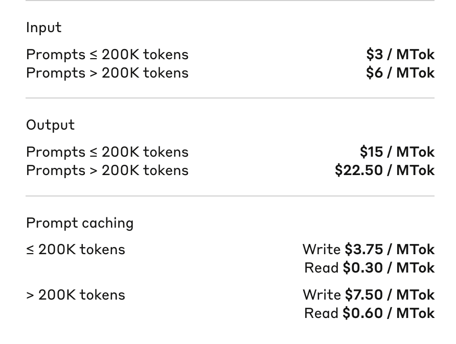
Task: Select the Input "Prompts ≤ 200K tokens" label
Action: coord(107,55)
